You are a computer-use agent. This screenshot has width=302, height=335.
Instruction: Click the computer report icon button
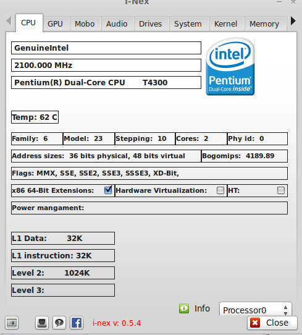[x=42, y=323]
